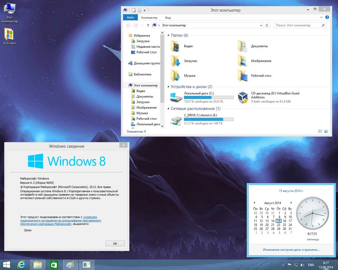Open the Windows Store taskbar icon
Screen dimensions: 338x270
(x=54, y=264)
